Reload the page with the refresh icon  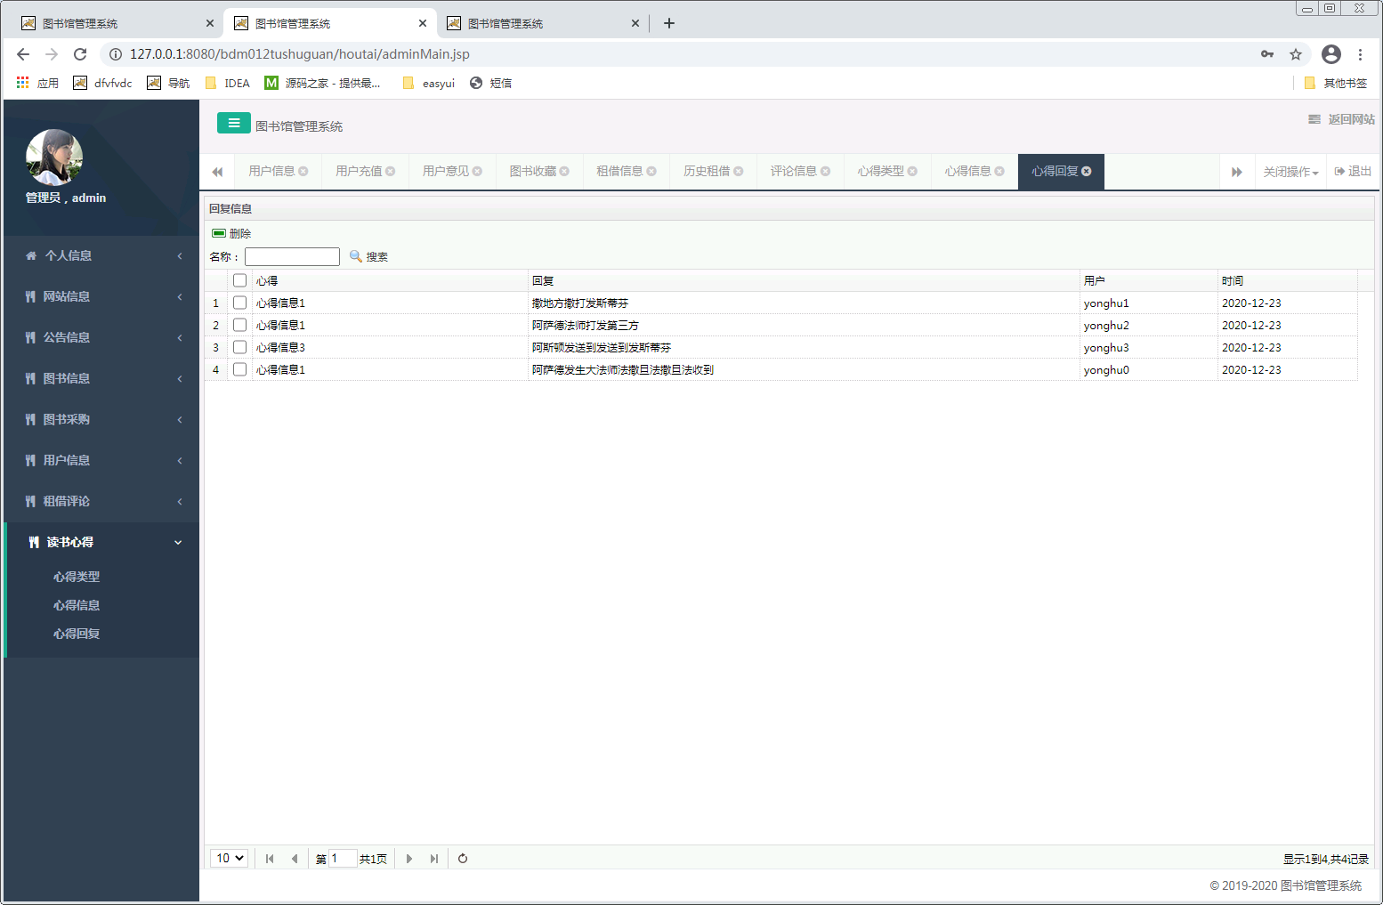(80, 54)
